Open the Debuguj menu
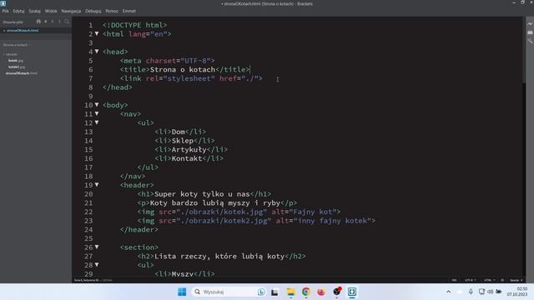Viewport: 534px width, 300px height. 93,11
